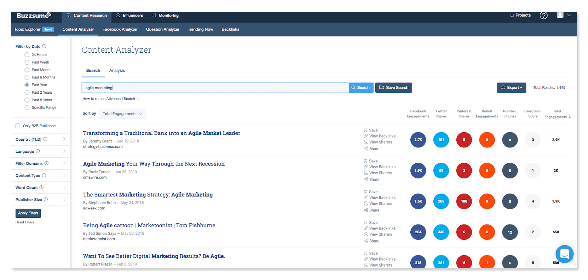The width and height of the screenshot is (588, 280).
Task: Expand the Language filter chevron
Action: tap(64, 151)
